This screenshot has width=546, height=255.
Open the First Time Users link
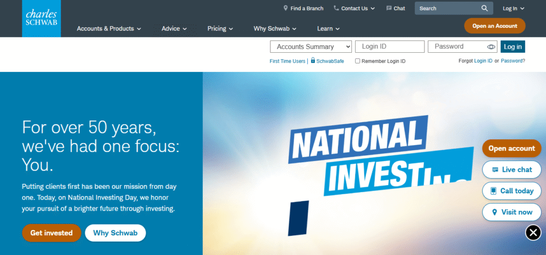tap(287, 61)
